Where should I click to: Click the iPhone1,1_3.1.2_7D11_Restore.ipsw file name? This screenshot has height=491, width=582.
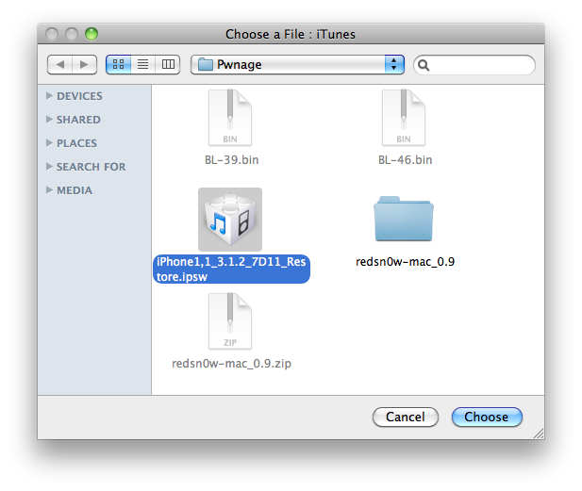232,270
